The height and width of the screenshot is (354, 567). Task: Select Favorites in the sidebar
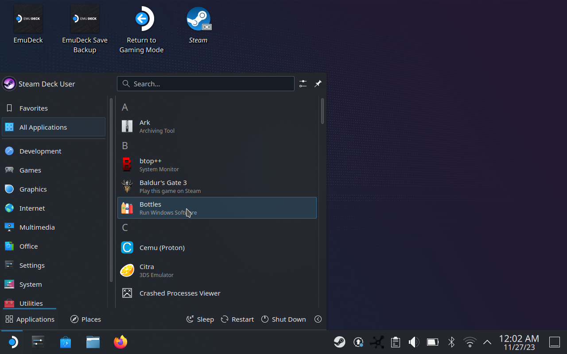coord(54,108)
